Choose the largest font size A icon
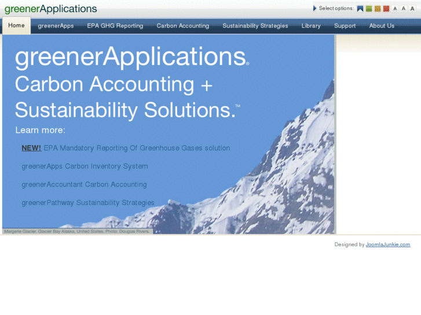 click(x=412, y=9)
